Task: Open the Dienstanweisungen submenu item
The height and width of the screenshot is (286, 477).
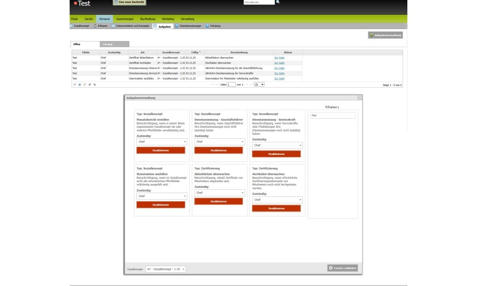Action: point(188,26)
